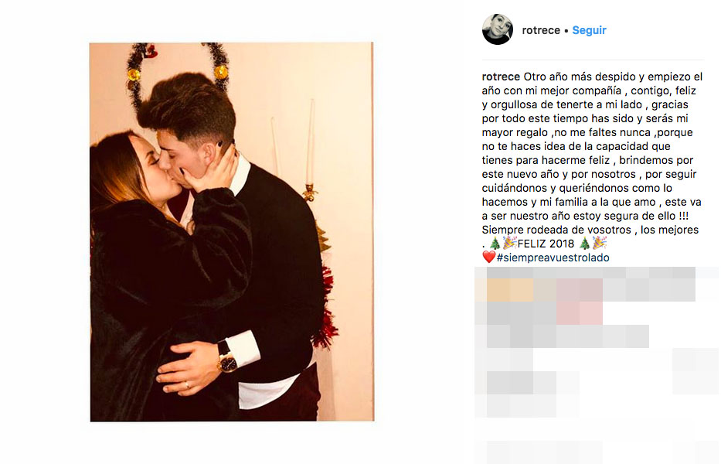
Task: Click the red heart emoji before the hashtag
Action: (x=489, y=257)
